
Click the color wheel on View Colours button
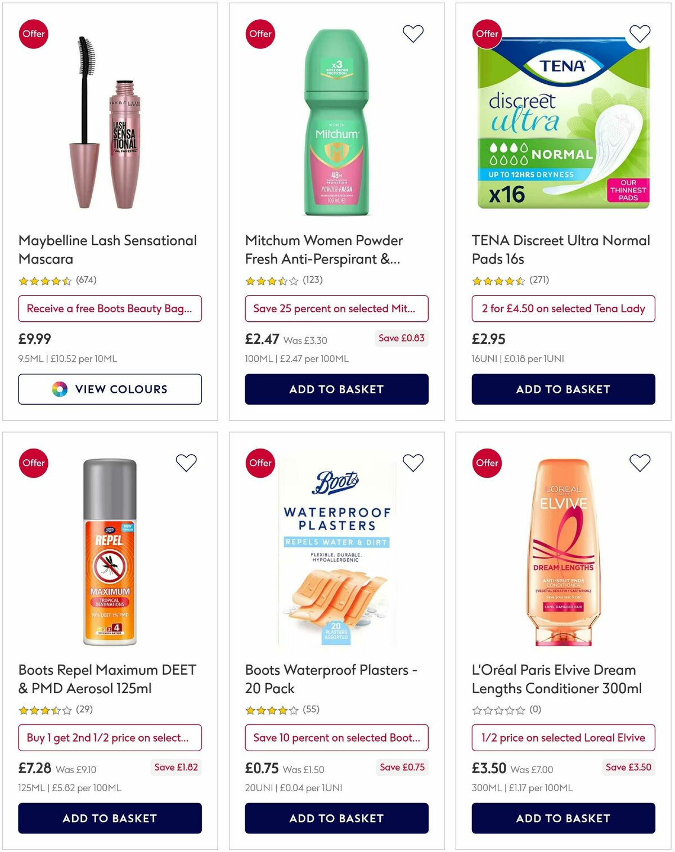(x=58, y=389)
